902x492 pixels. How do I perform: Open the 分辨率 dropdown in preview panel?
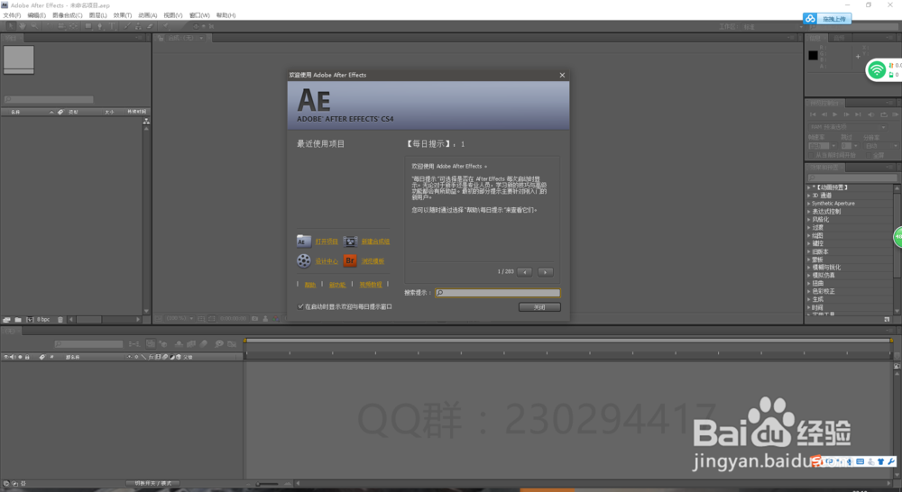coord(881,146)
